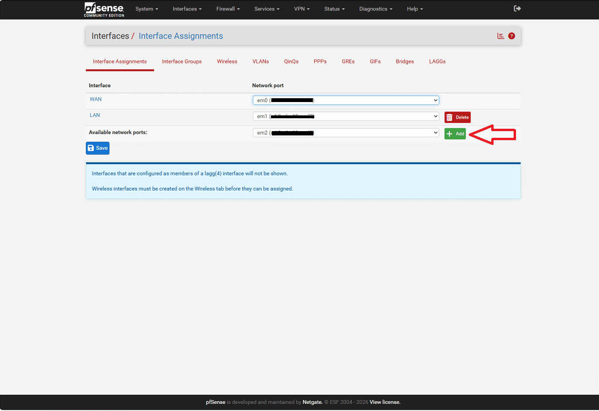This screenshot has height=411, width=599.
Task: Click the red help question mark icon
Action: 511,36
